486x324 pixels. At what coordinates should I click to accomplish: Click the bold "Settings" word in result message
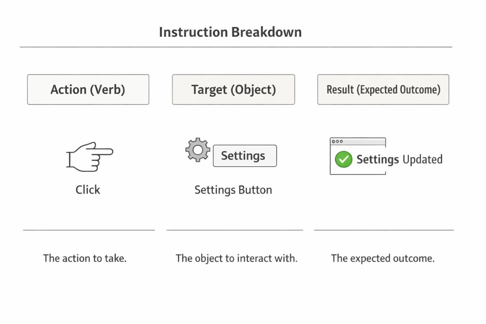(378, 159)
